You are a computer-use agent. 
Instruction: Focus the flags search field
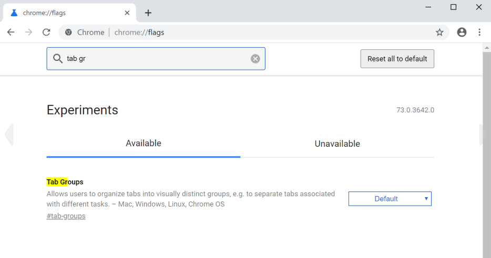(x=156, y=59)
